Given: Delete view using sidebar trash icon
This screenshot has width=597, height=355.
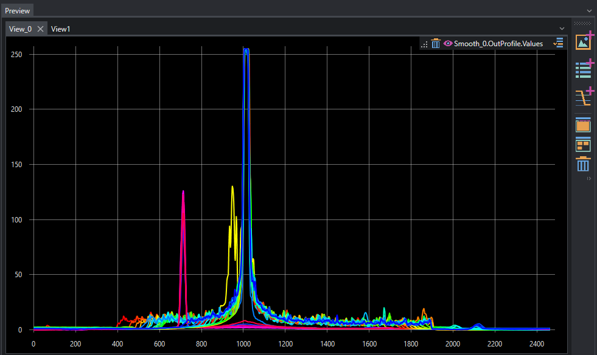Looking at the screenshot, I should pyautogui.click(x=583, y=164).
